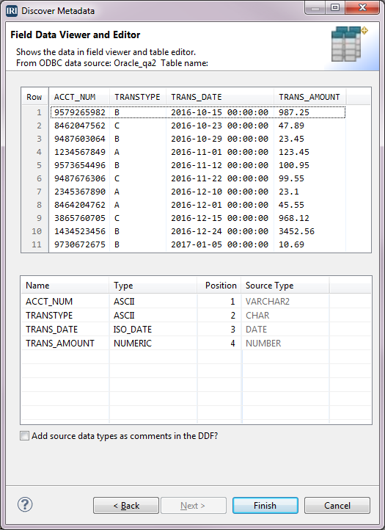Image resolution: width=385 pixels, height=530 pixels.
Task: Select the TRANSTYPE field name in editor table
Action: pyautogui.click(x=65, y=316)
